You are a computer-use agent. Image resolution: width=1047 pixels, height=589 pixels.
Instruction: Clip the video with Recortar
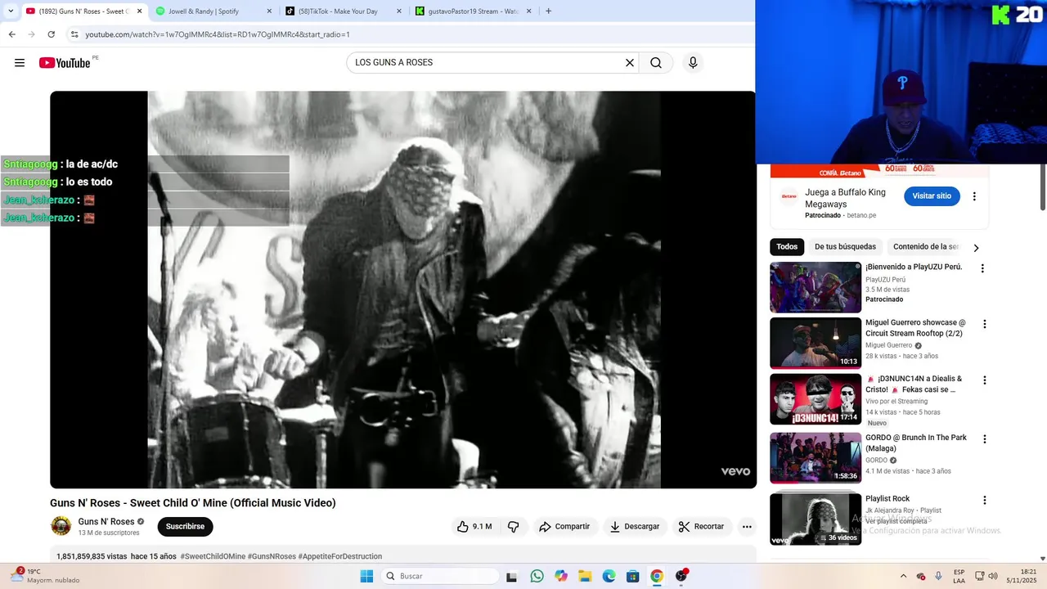[x=702, y=527]
